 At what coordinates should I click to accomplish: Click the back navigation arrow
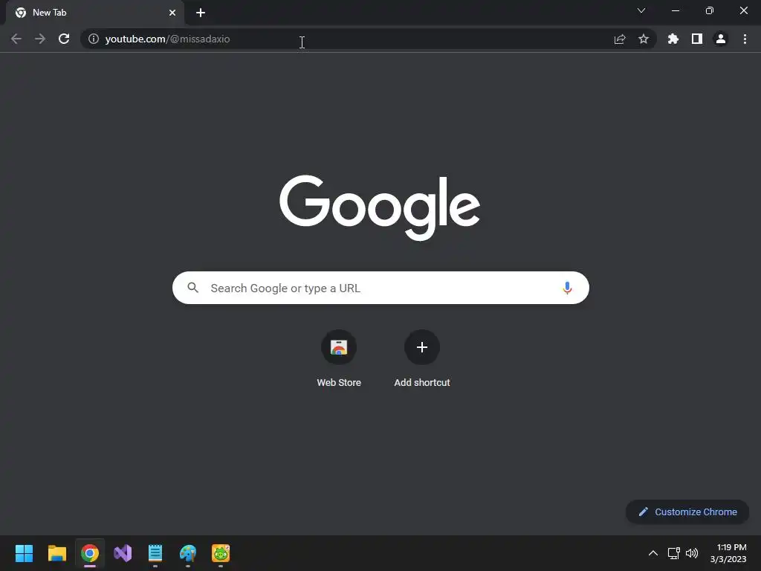16,39
